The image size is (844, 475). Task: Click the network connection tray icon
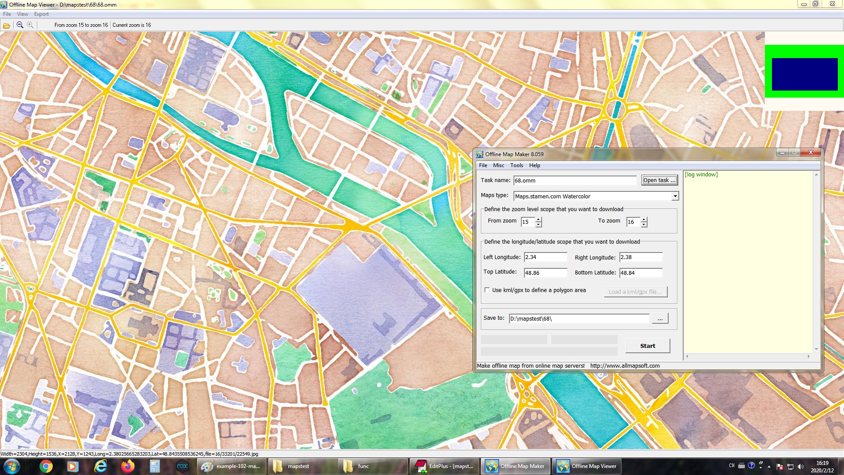pyautogui.click(x=790, y=467)
